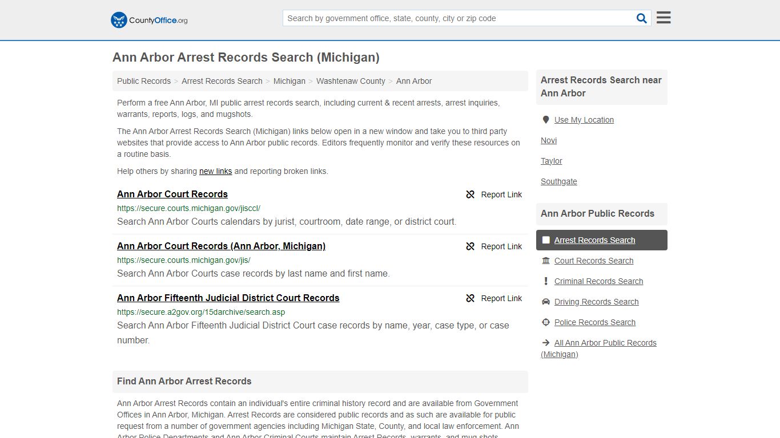
Task: Click the Find Ann Arbor Arrest Records heading
Action: [x=184, y=381]
